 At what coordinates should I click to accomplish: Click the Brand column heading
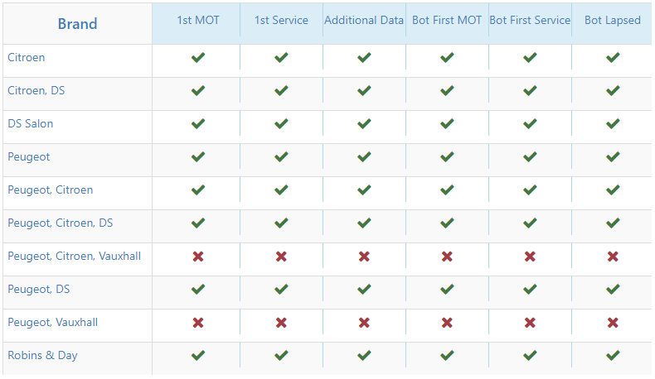[77, 24]
